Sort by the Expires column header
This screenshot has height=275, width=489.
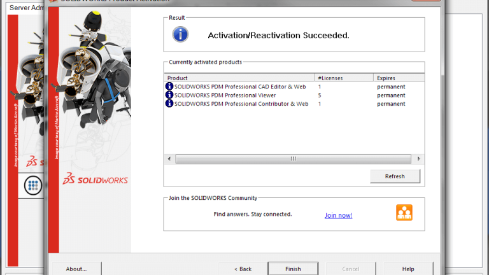(x=399, y=78)
